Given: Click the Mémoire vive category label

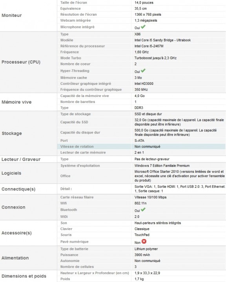Looking at the screenshot, I should coord(16,102).
